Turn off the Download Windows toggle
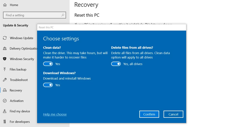 click(48, 85)
